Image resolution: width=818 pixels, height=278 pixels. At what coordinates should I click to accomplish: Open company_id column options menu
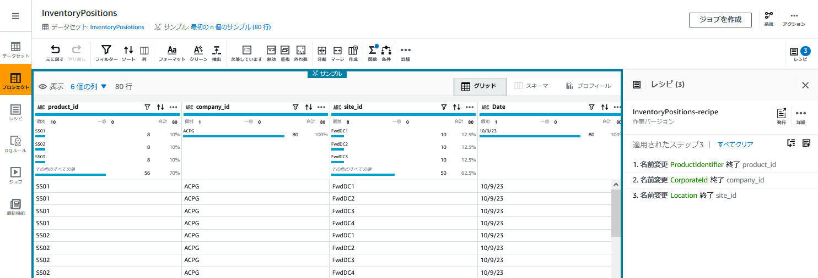point(322,107)
